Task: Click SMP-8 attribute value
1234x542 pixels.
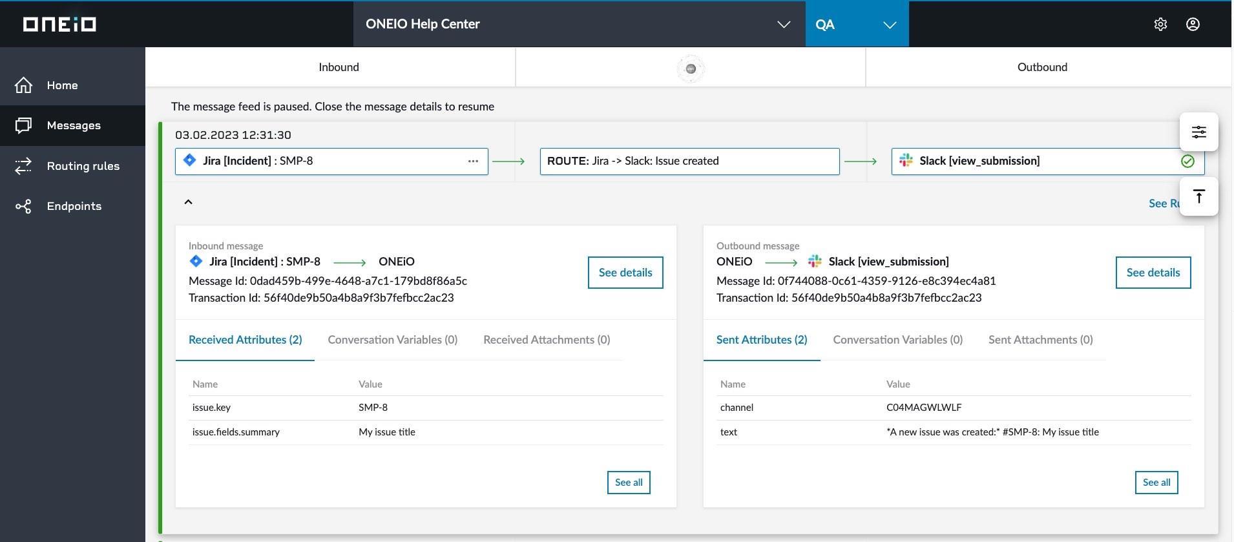Action: pyautogui.click(x=373, y=408)
